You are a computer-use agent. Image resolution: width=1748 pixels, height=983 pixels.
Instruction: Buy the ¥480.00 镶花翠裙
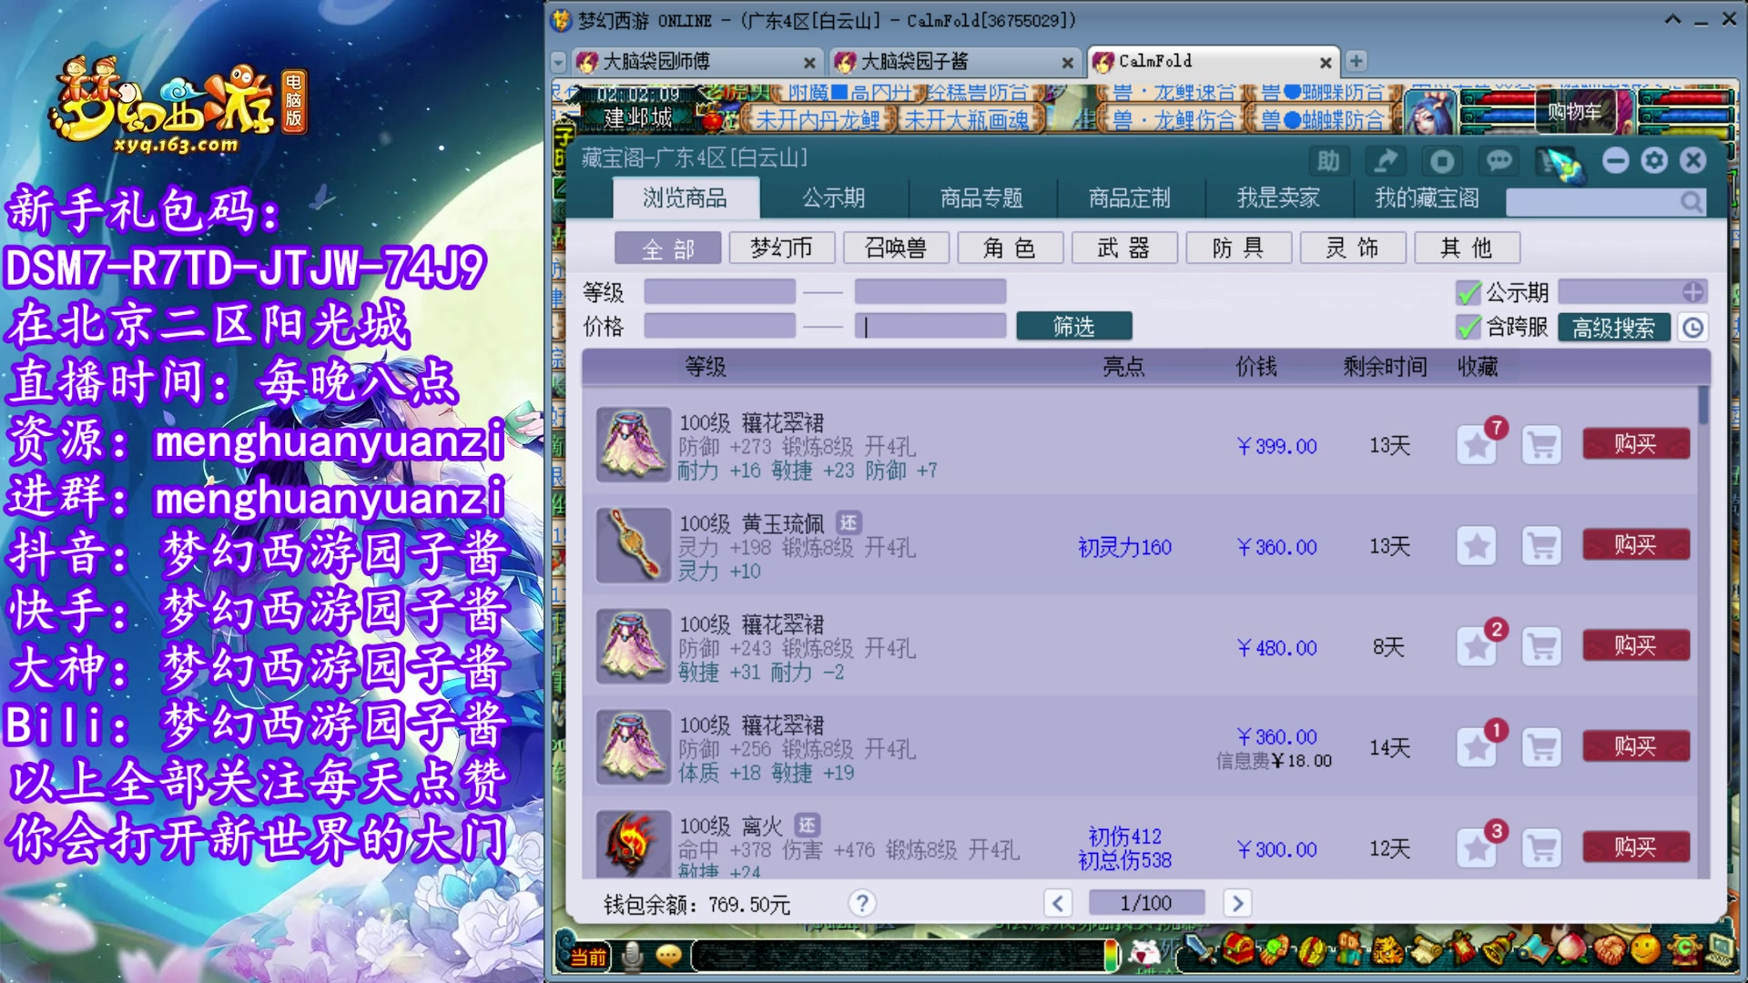(1636, 646)
